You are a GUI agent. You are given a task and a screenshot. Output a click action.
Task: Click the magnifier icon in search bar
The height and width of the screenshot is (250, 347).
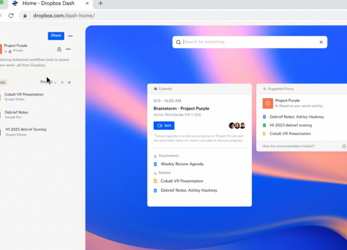[x=178, y=42]
